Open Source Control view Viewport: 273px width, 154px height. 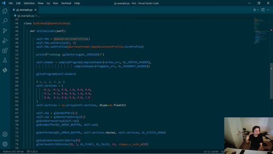click(5, 31)
